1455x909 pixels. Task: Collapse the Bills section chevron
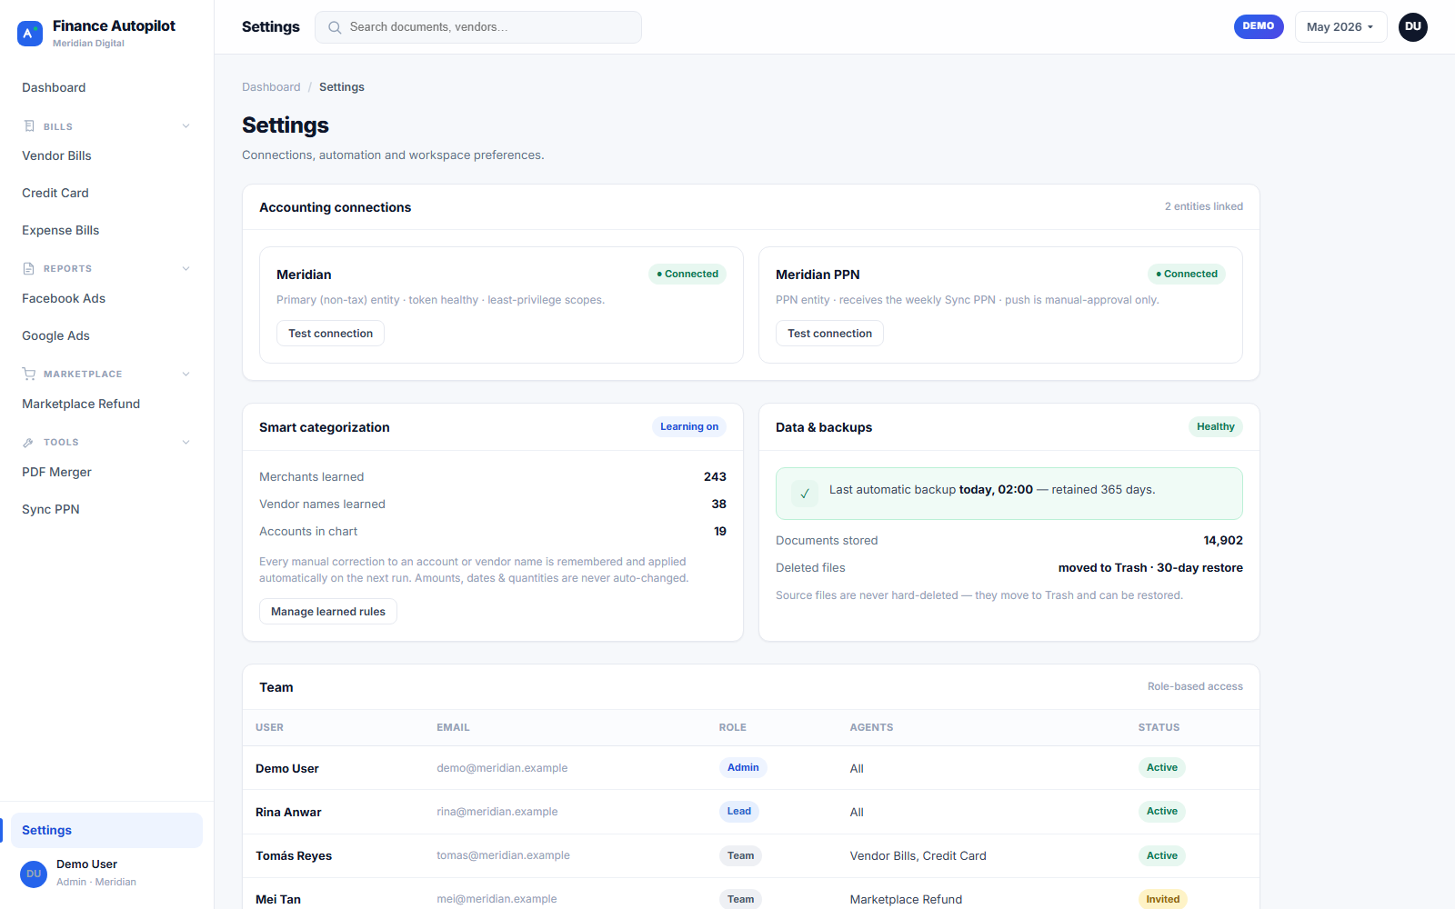coord(186,126)
